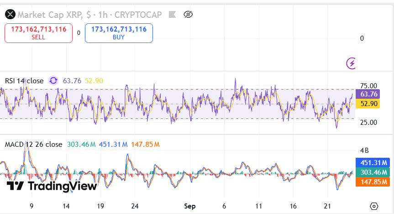Click the TradingView logo
Screen dimensions: 394x214
tap(52, 186)
